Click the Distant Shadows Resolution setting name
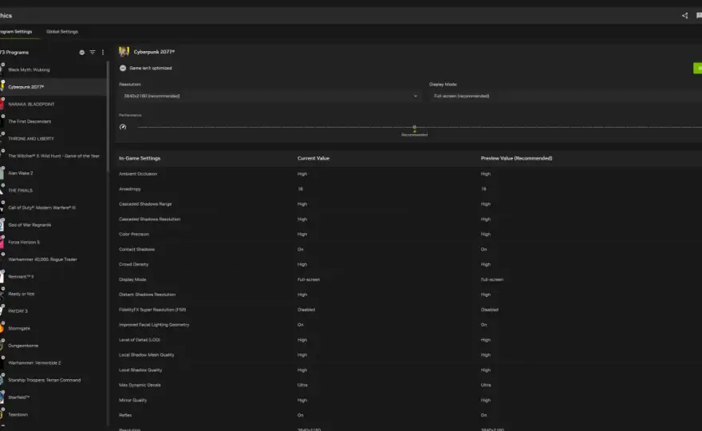Viewport: 702px width, 431px height. [x=148, y=295]
